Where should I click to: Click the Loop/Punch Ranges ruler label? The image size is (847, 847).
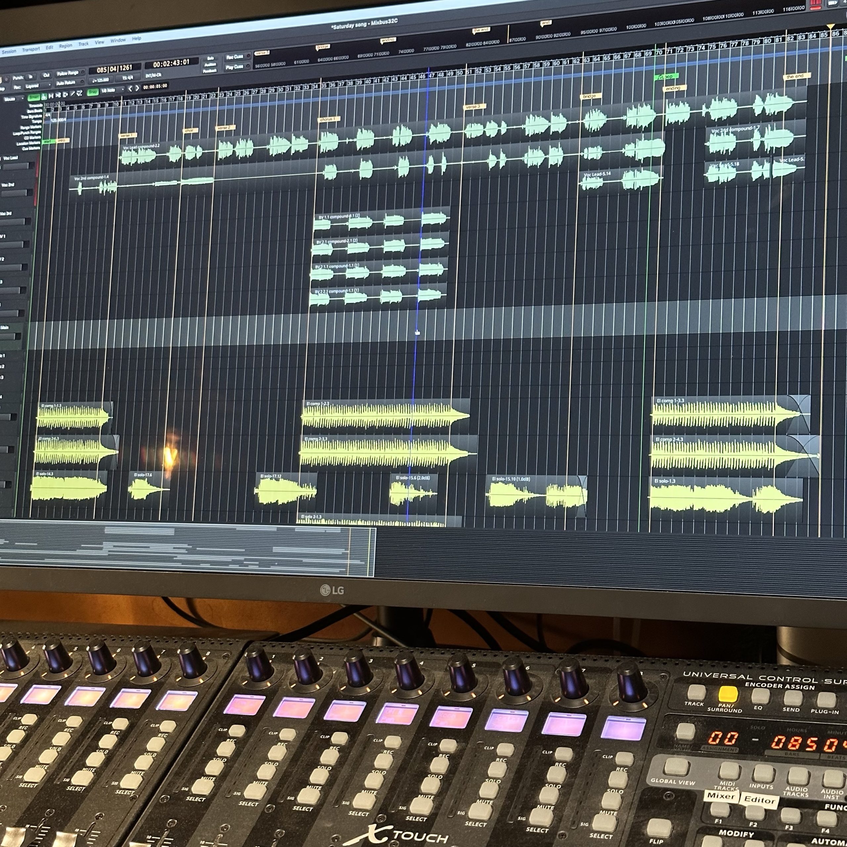27,133
